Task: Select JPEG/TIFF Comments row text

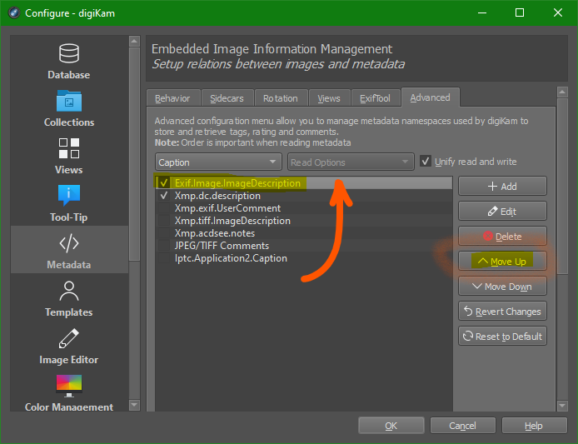Action: 222,246
